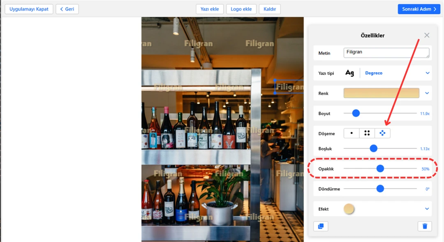Click the Logo ekle button
The width and height of the screenshot is (444, 242).
tap(241, 9)
